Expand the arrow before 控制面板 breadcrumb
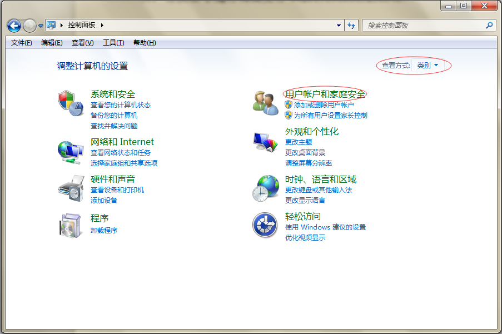 (x=62, y=25)
